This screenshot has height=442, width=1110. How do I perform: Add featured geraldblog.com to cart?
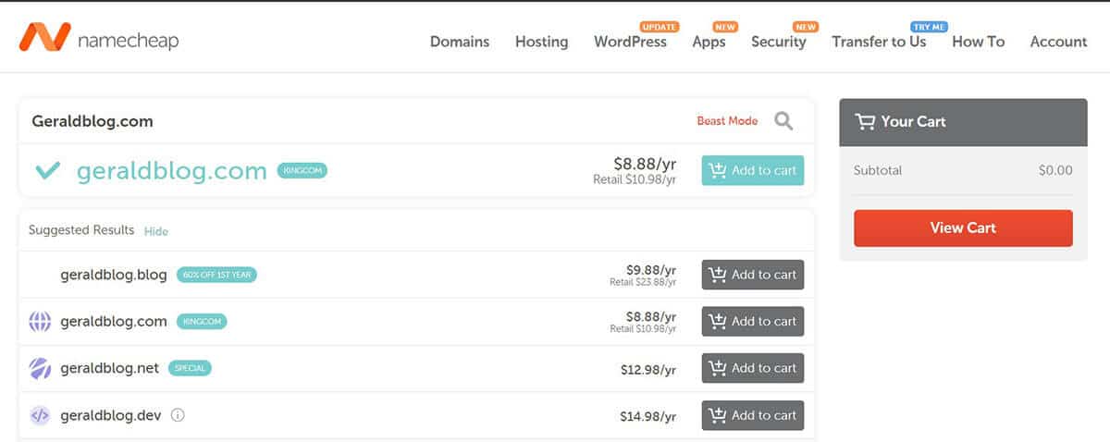point(752,171)
